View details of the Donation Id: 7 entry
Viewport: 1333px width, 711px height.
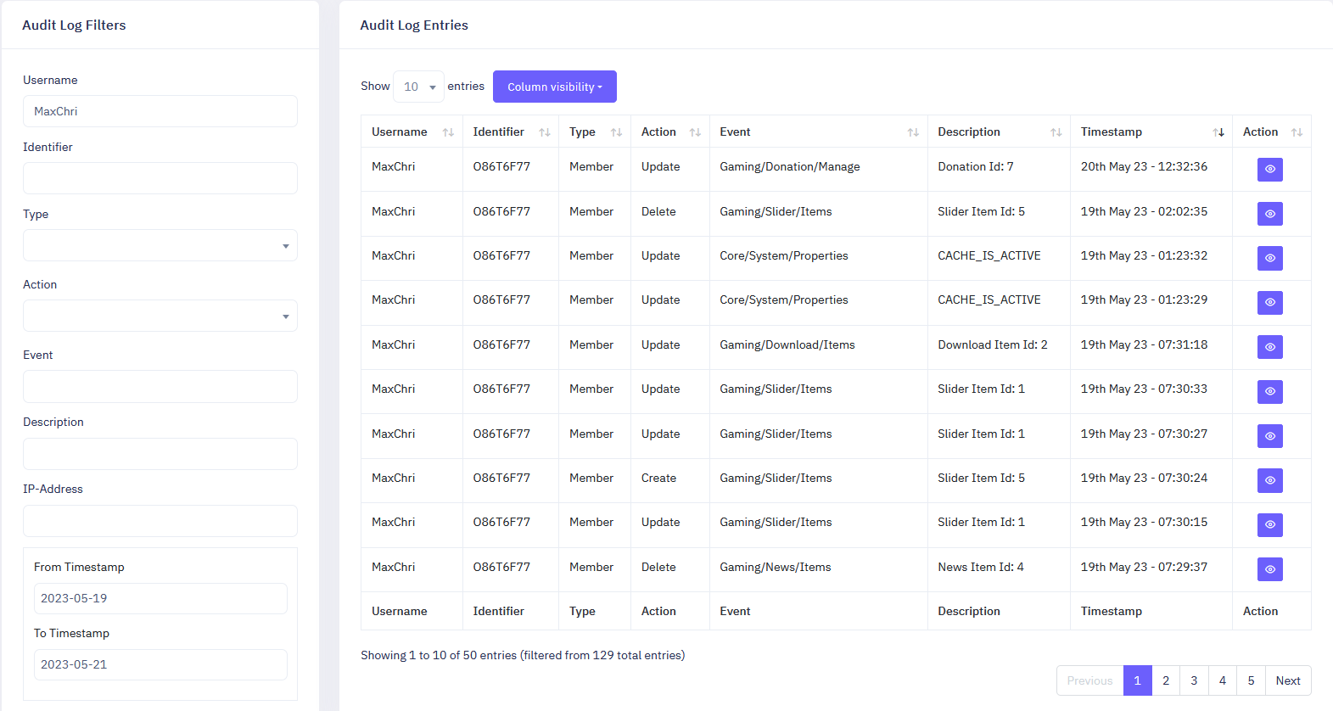(x=1269, y=170)
